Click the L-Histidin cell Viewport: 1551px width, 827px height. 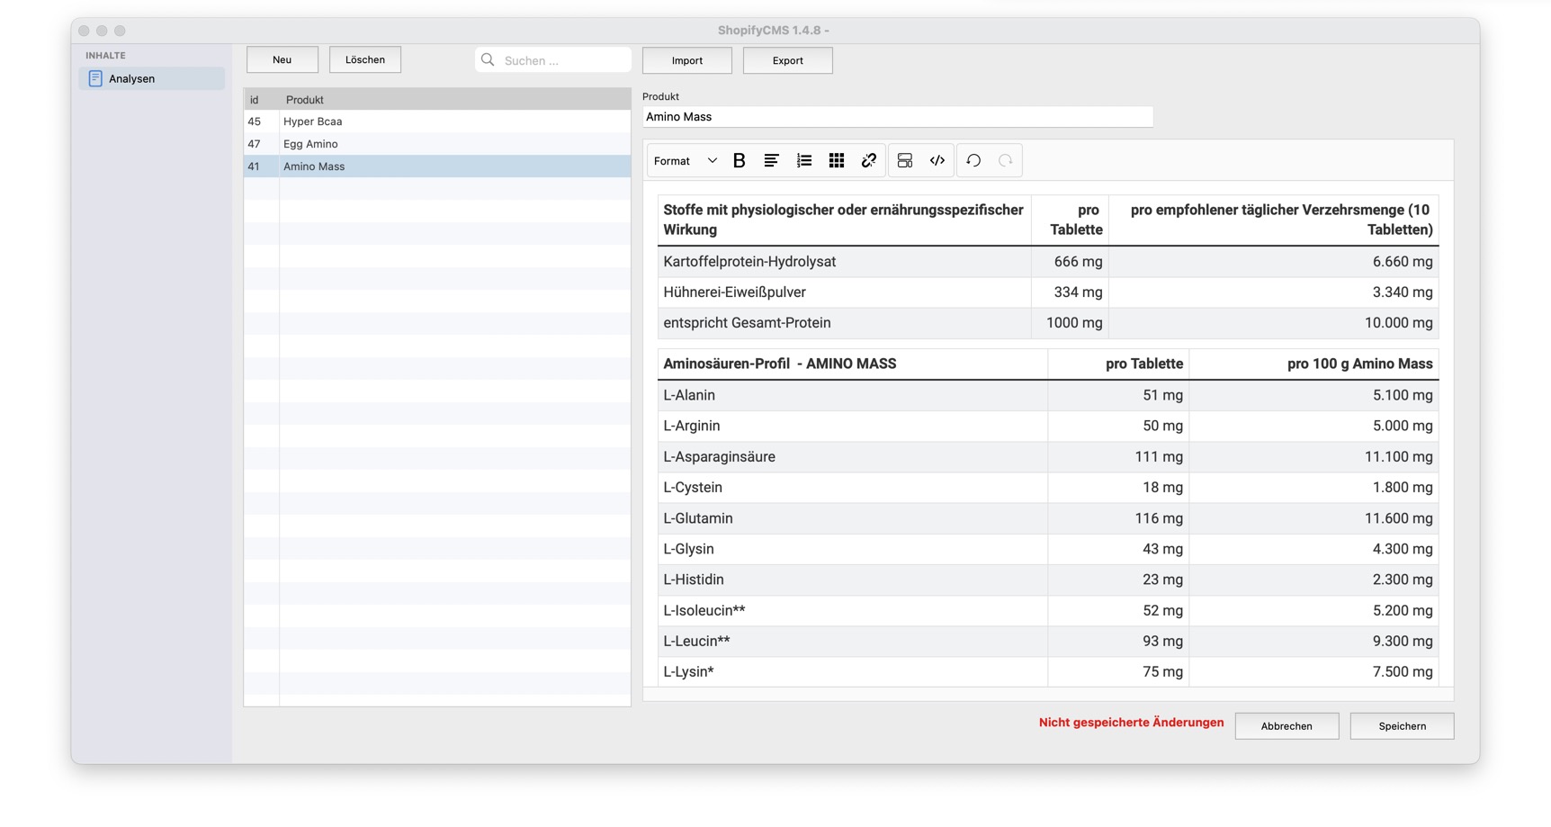coord(852,580)
